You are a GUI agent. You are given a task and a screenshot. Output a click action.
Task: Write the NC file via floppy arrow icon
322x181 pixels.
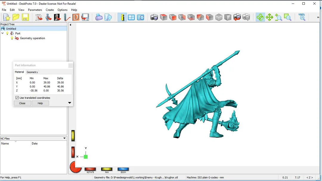pos(85,17)
